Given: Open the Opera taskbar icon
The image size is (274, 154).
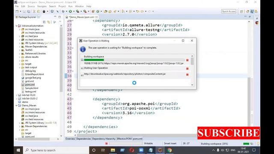Looking at the screenshot, I should click(x=131, y=150).
